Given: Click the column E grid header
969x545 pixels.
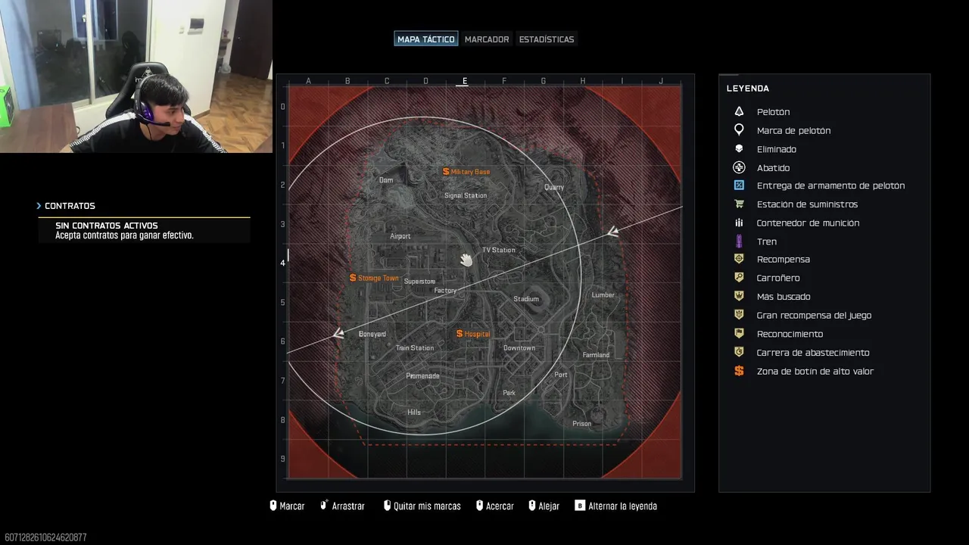Looking at the screenshot, I should [x=465, y=81].
